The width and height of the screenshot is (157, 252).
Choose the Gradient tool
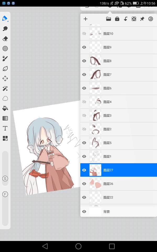pos(5,118)
